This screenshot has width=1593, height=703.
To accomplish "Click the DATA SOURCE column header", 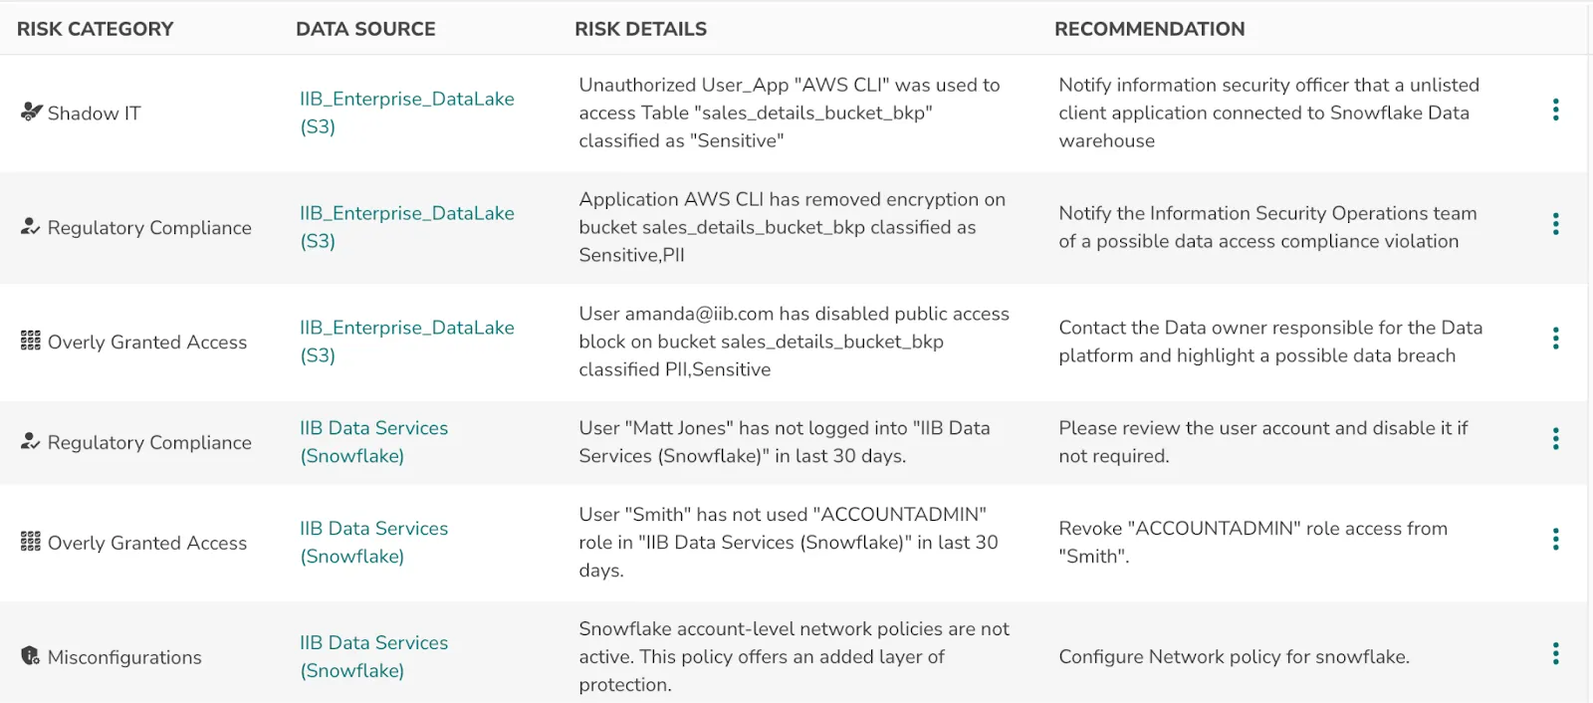I will pos(365,29).
